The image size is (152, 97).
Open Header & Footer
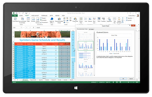pyautogui.click(x=119, y=20)
